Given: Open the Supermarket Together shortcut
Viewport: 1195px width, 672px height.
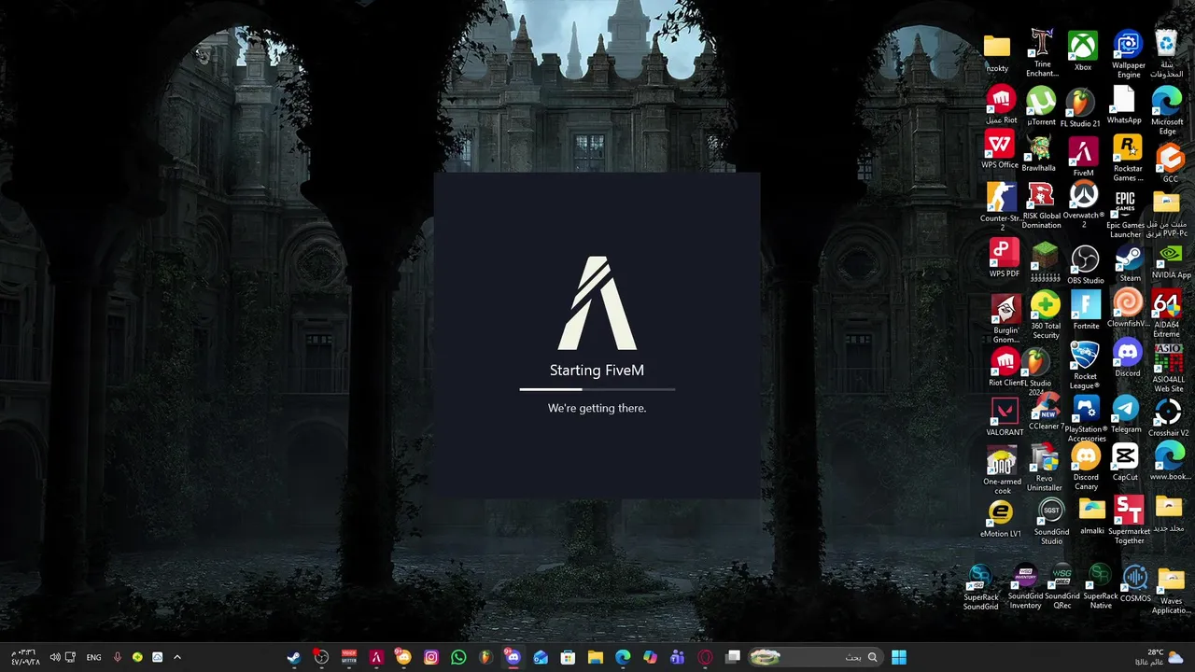Looking at the screenshot, I should click(x=1129, y=520).
